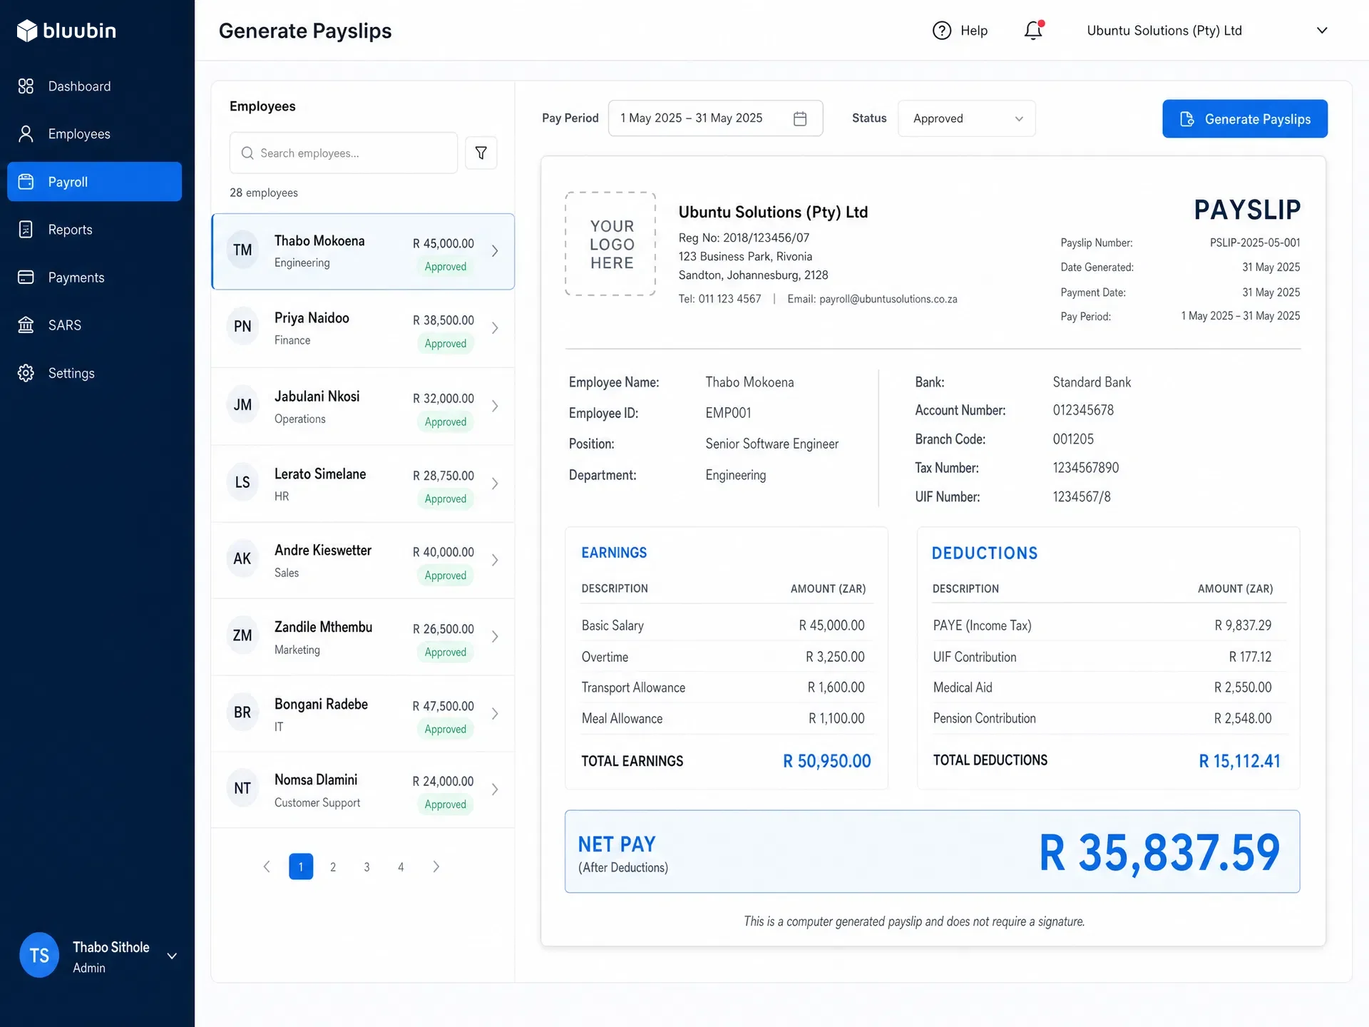This screenshot has height=1027, width=1369.
Task: Click the TS user avatar
Action: coord(39,955)
